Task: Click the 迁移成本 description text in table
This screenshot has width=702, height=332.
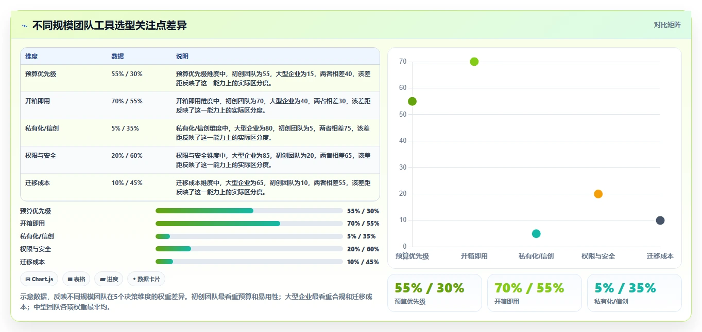Action: coord(273,188)
